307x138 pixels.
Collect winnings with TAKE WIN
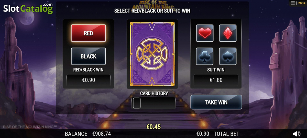[216, 102]
